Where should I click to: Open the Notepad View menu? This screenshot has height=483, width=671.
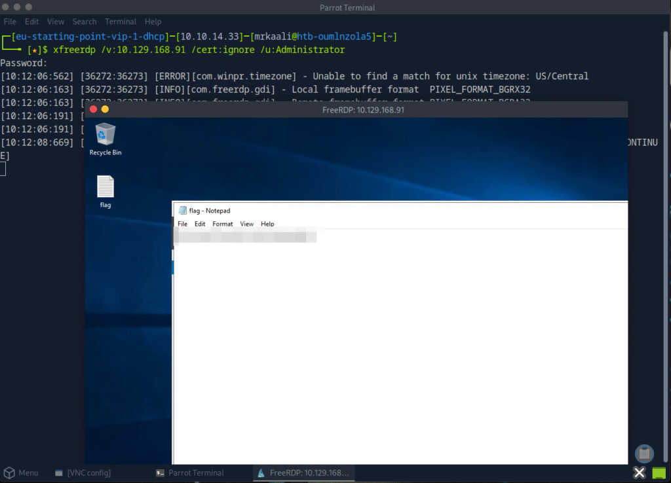point(246,224)
